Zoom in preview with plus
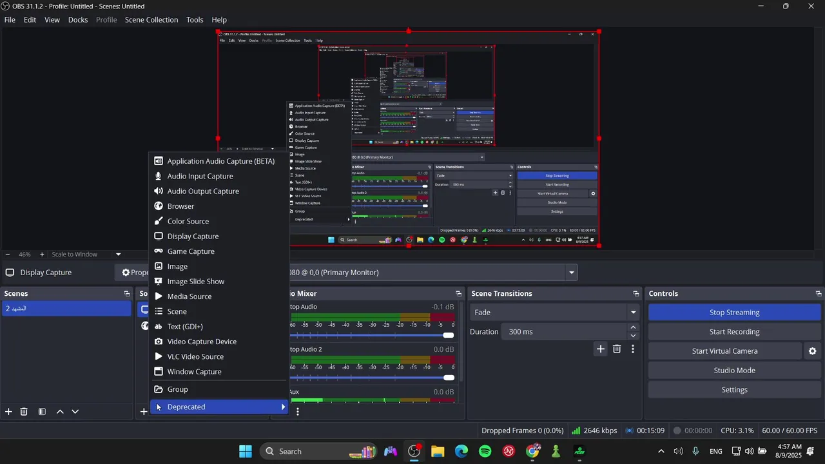 tap(42, 255)
